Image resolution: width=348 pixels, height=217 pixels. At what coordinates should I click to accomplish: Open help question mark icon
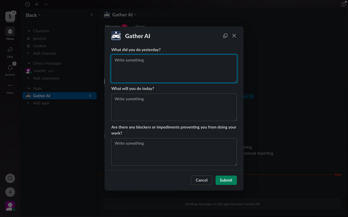pos(343,5)
